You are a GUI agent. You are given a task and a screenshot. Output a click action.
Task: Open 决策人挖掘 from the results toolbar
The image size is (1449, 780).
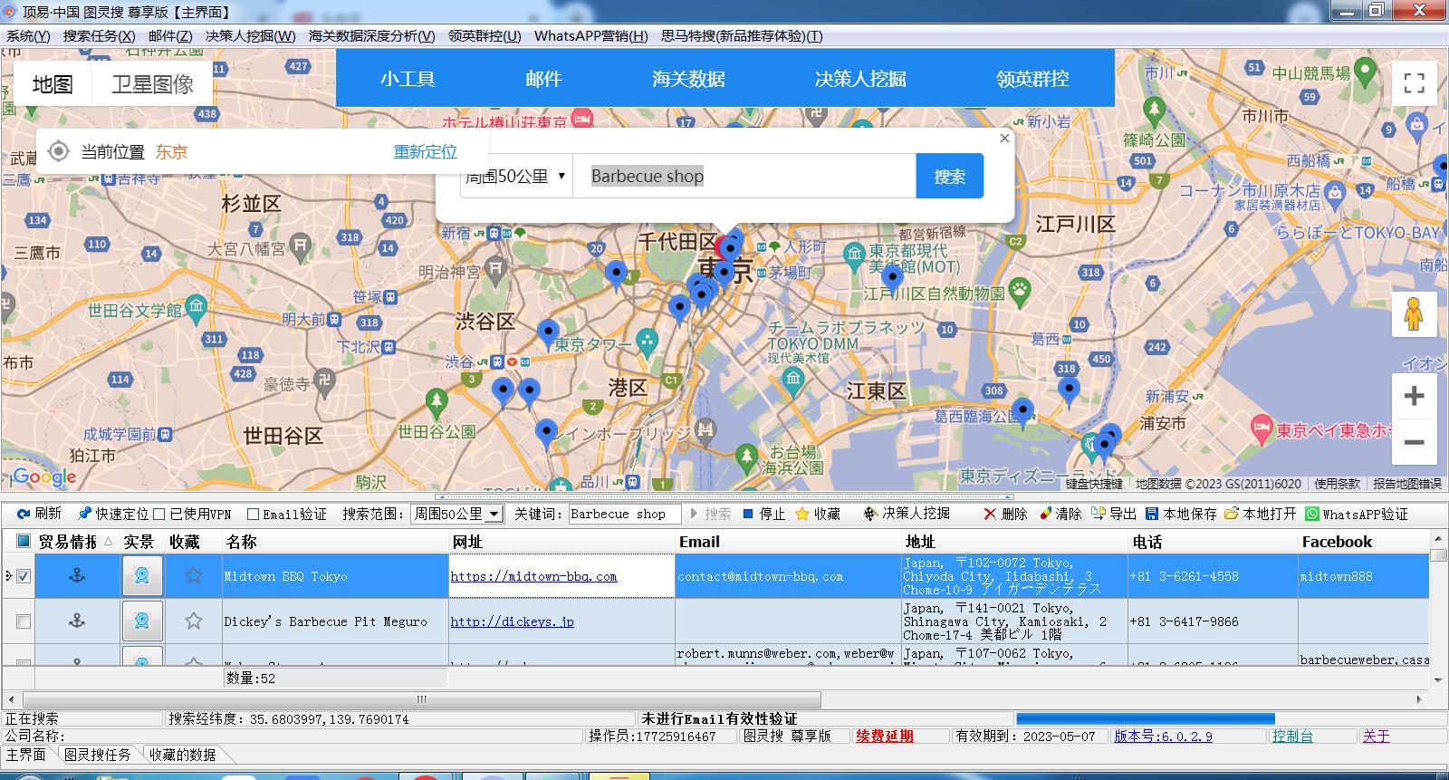907,514
